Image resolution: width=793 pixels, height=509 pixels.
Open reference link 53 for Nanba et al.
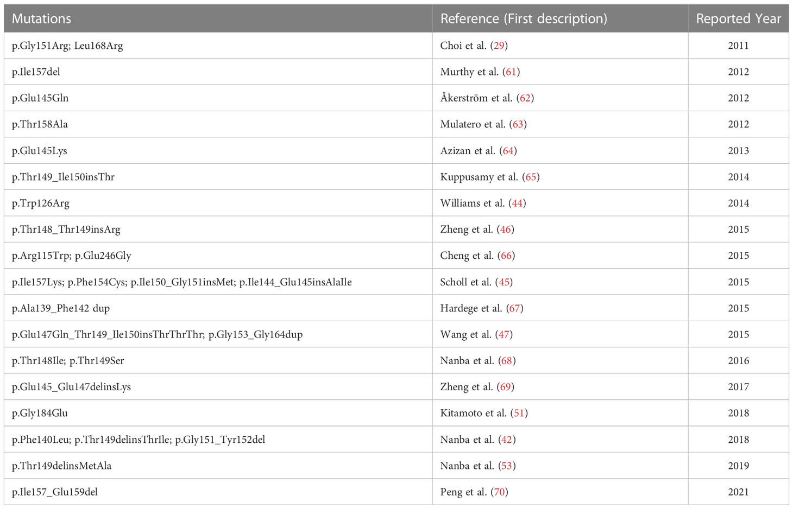(x=507, y=466)
